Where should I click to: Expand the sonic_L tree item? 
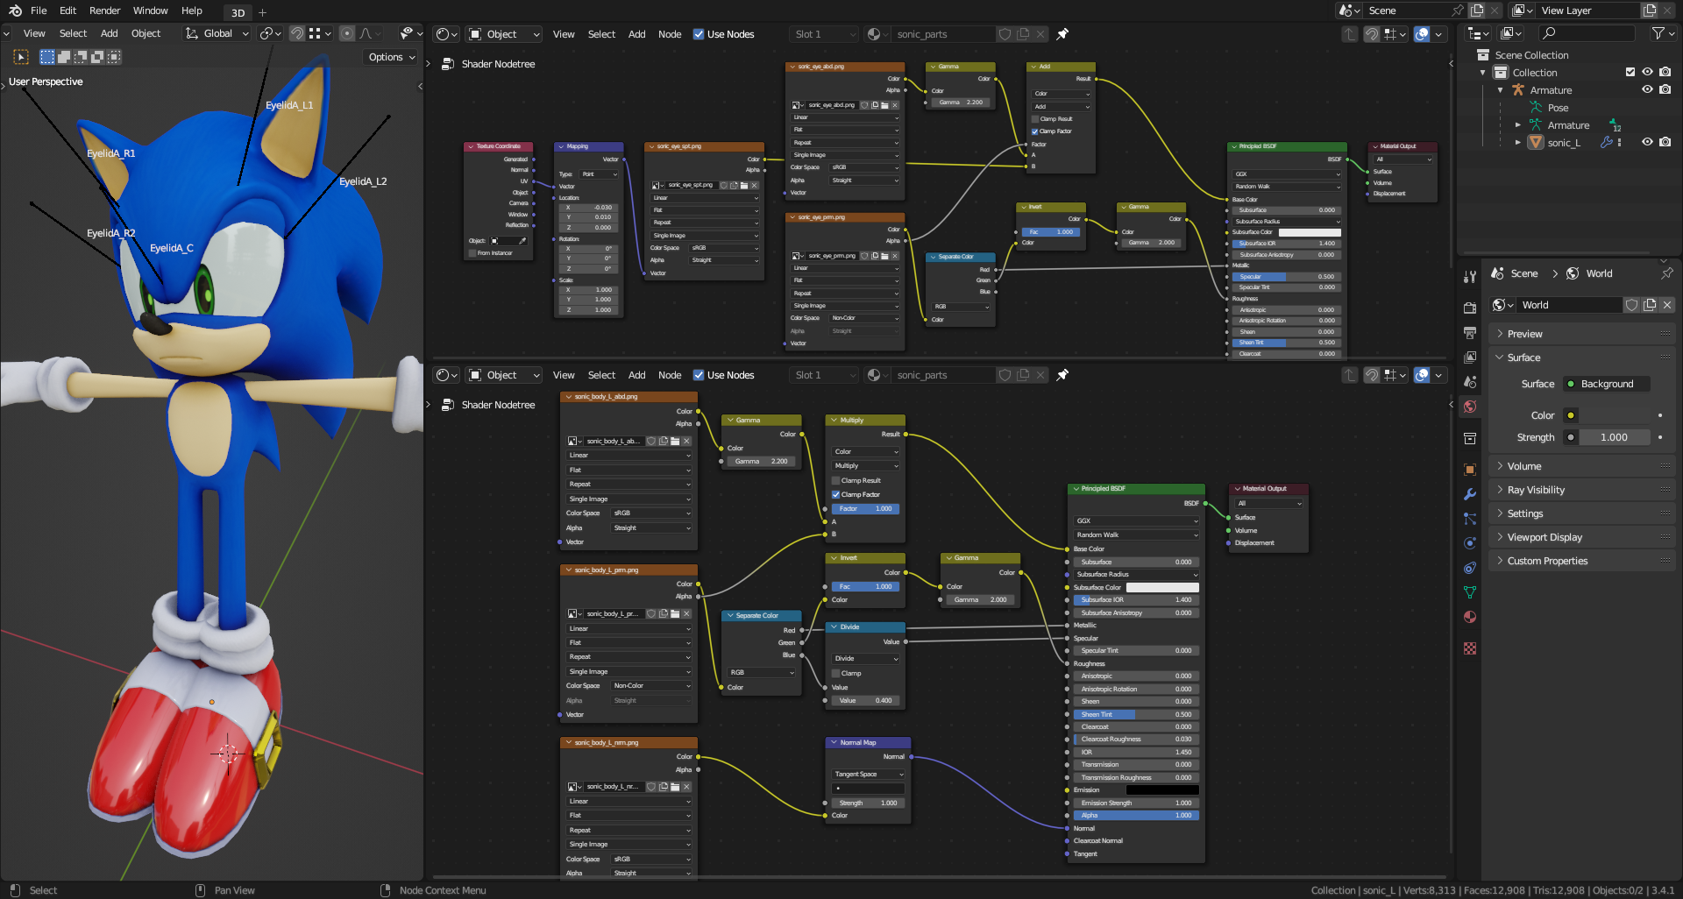point(1518,143)
